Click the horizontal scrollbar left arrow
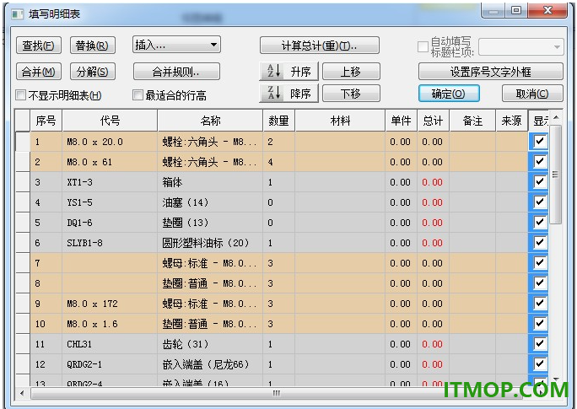The height and width of the screenshot is (409, 577). pos(22,393)
